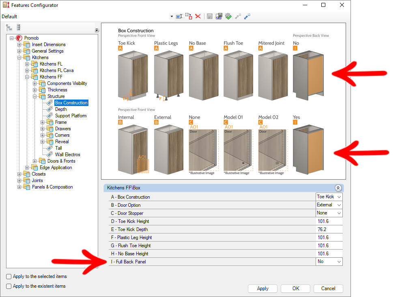The width and height of the screenshot is (400, 297).
Task: Click the Mitered Joint cabinet illustration
Action: tap(273, 75)
